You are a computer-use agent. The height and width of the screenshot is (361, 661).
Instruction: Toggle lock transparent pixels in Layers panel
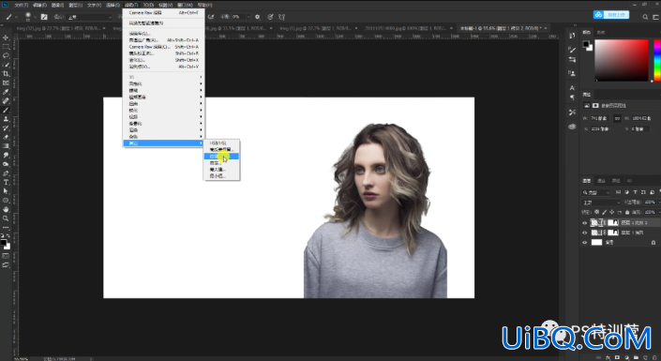(596, 212)
